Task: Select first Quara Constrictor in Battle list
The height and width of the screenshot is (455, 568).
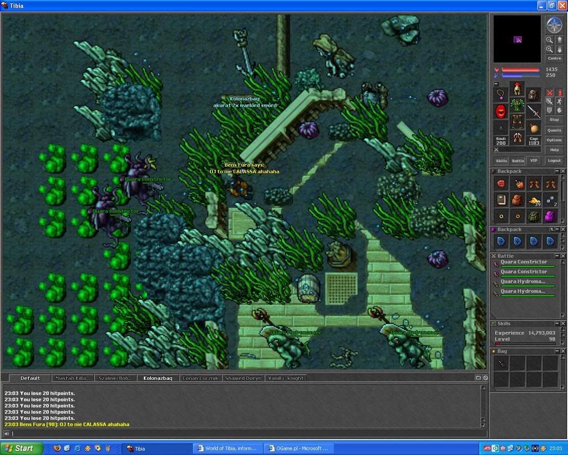Action: (x=524, y=263)
